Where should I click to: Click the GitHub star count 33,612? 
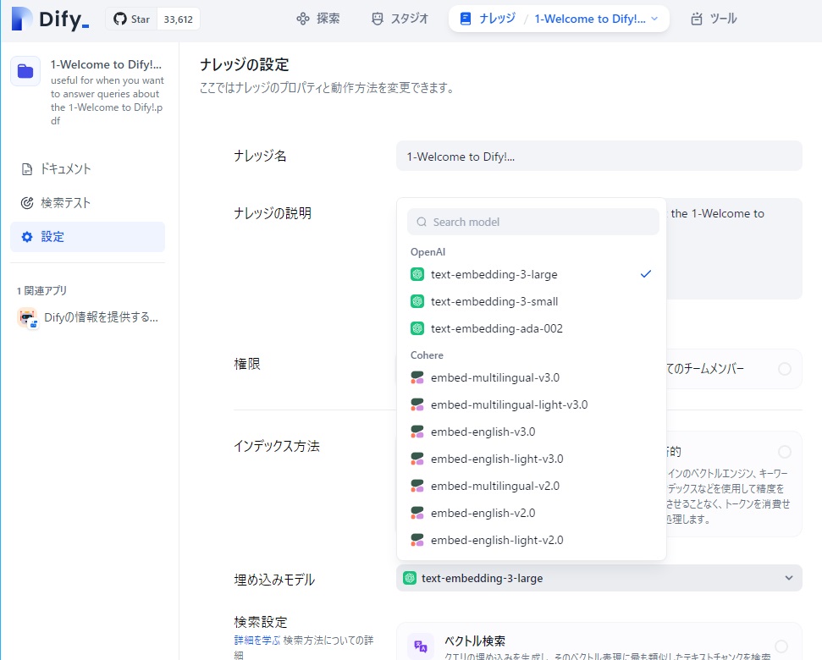[179, 19]
